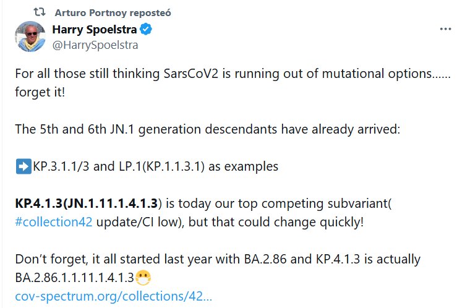Open Harry Spoelstra's profile picture
465x308 pixels.
(x=30, y=36)
